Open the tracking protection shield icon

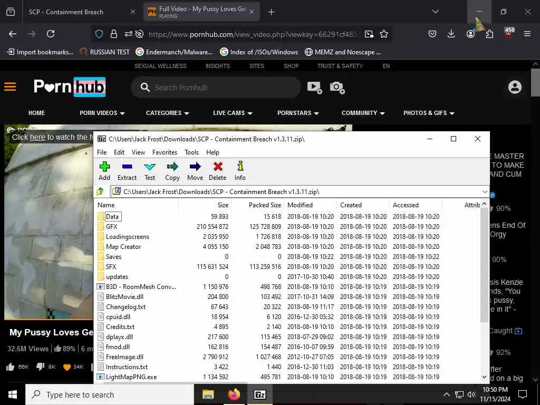99,34
